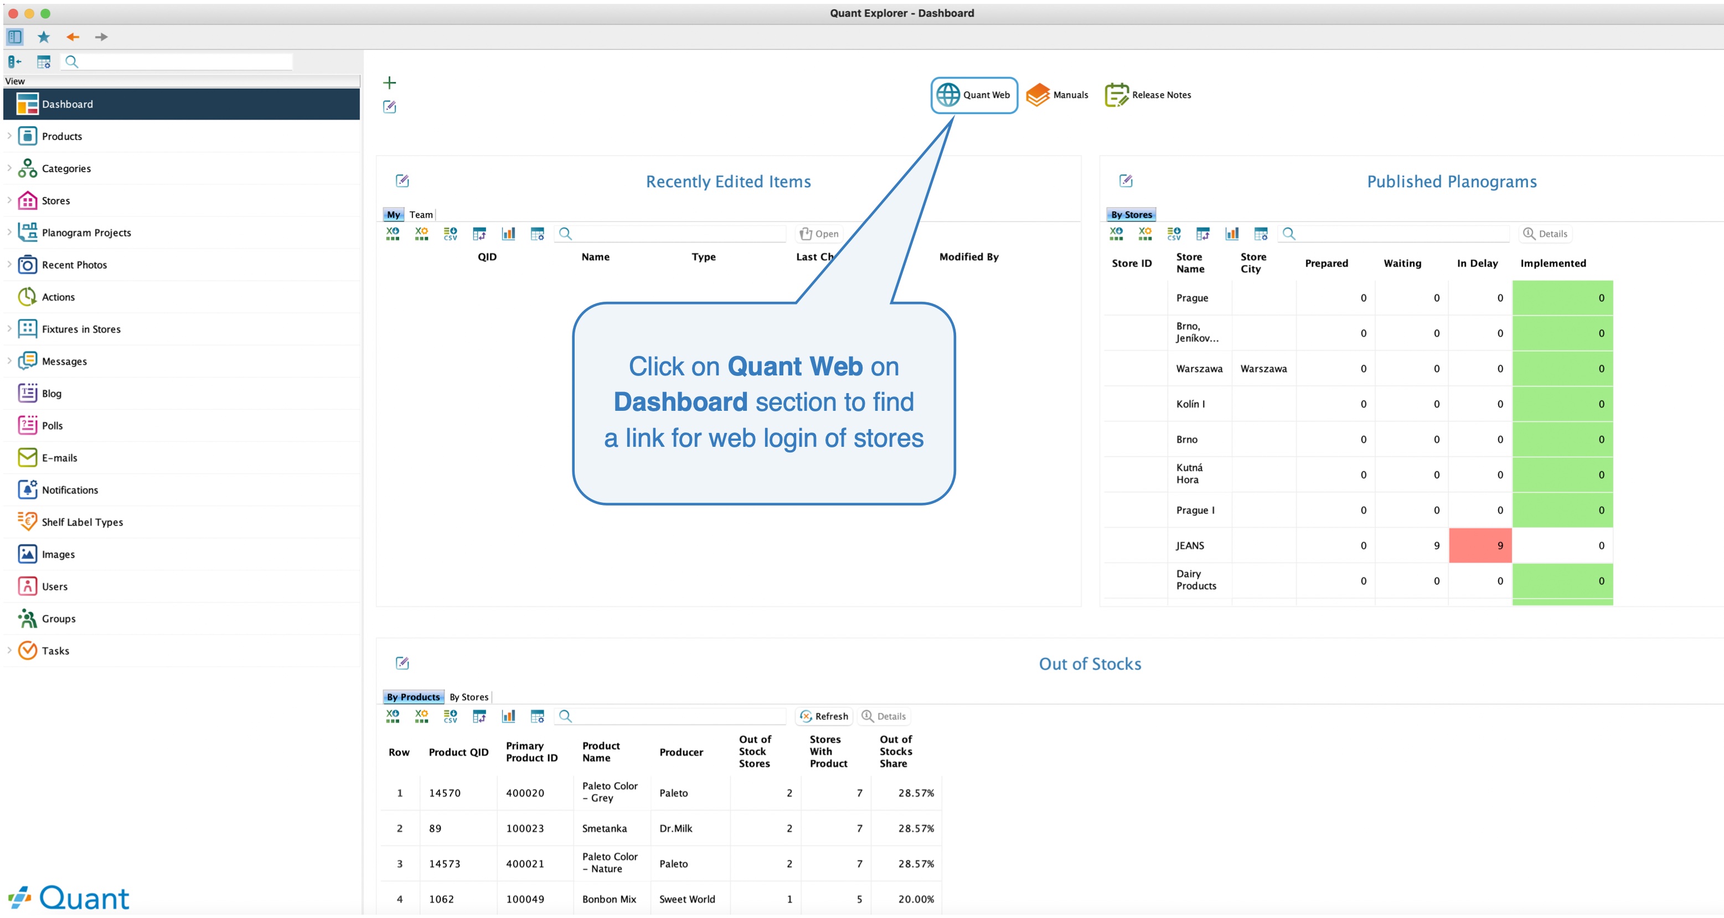
Task: Export Published Planograms to CSV
Action: [x=1175, y=234]
